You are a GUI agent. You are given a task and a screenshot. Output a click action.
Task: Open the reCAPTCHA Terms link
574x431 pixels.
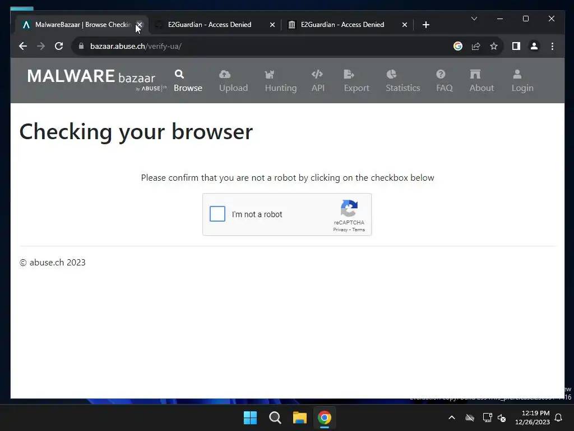358,230
